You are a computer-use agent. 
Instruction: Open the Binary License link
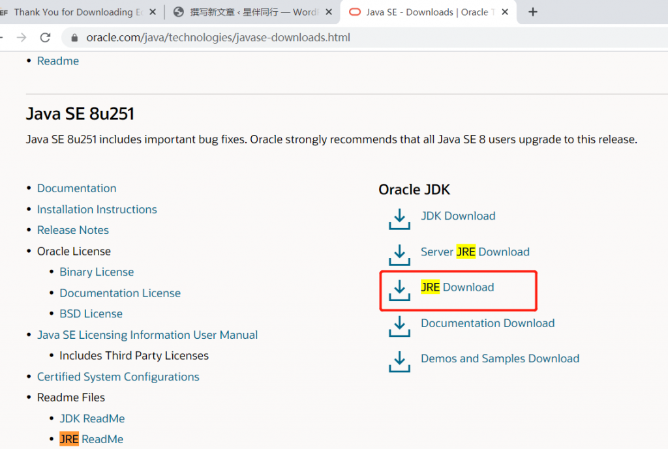(x=97, y=272)
